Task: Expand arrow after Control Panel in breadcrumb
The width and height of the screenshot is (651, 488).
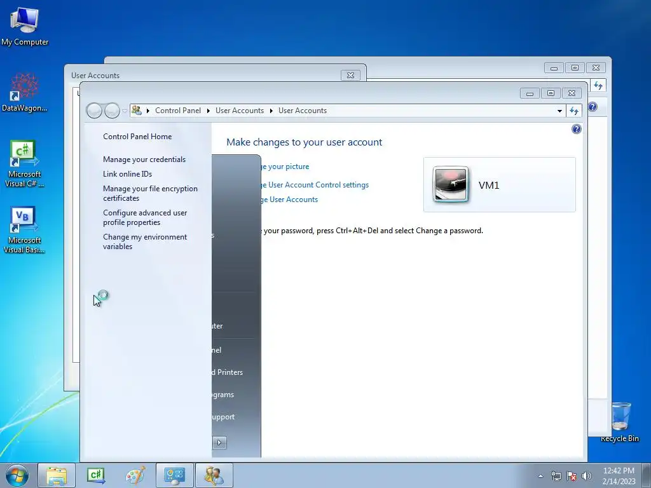Action: 209,111
